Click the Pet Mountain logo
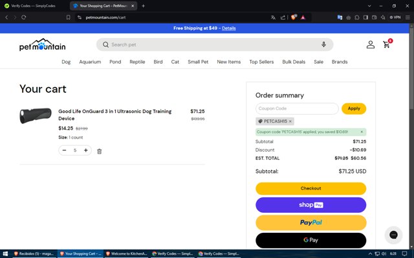The height and width of the screenshot is (258, 414). [43, 45]
